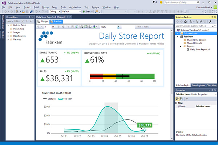Open the Toolbox side tab
Screen dimensions: 218x145
coord(3,35)
